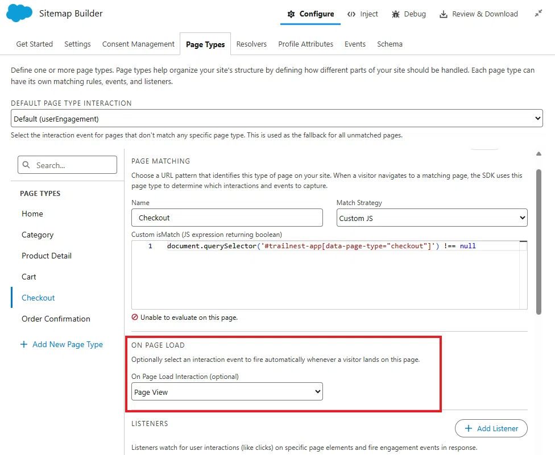Click the vertical scrollbar thumb in details panel
Image resolution: width=555 pixels, height=455 pixels.
pos(539,242)
